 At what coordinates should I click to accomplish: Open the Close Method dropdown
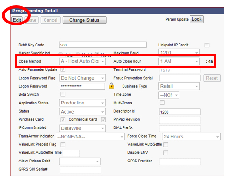82,61
